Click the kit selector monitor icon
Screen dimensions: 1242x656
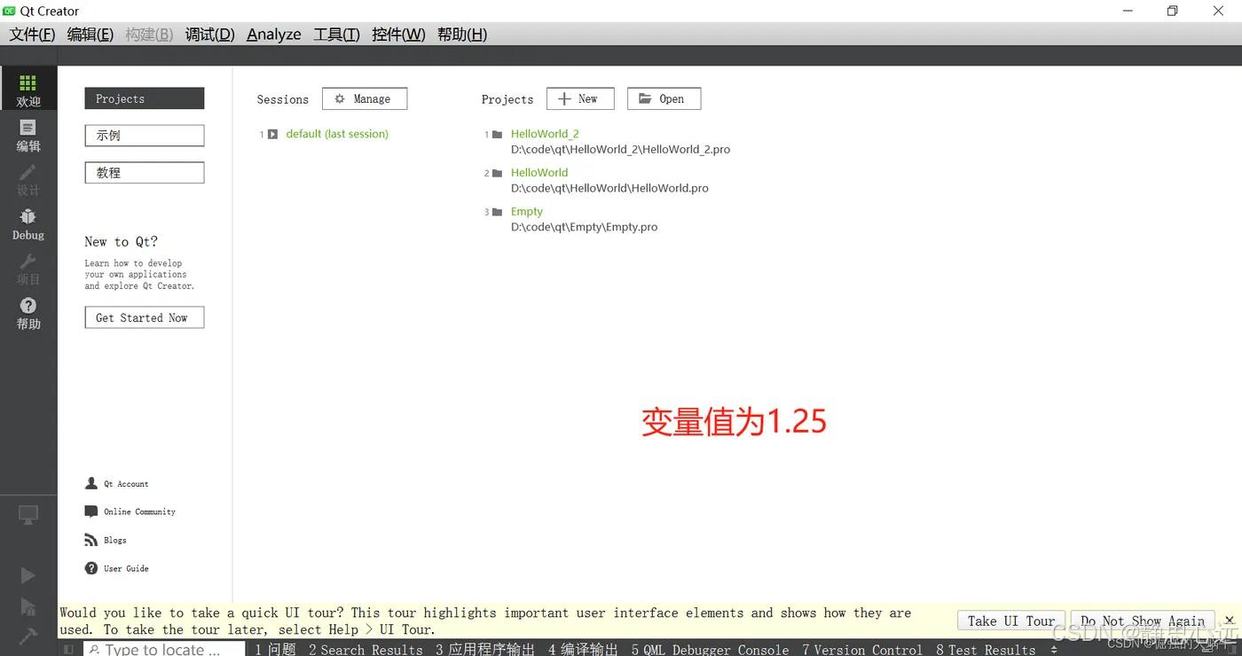click(28, 514)
